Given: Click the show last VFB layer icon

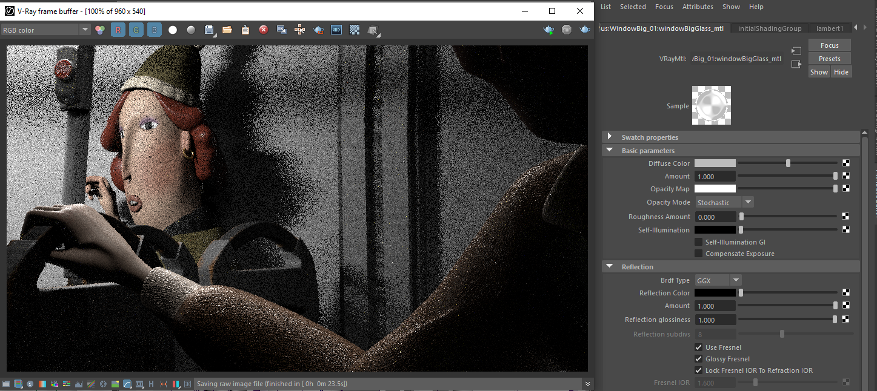Looking at the screenshot, I should [373, 30].
